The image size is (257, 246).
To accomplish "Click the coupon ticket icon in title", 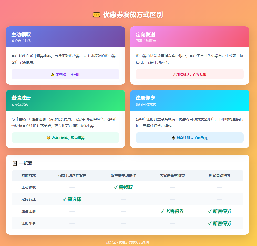I will pos(96,15).
